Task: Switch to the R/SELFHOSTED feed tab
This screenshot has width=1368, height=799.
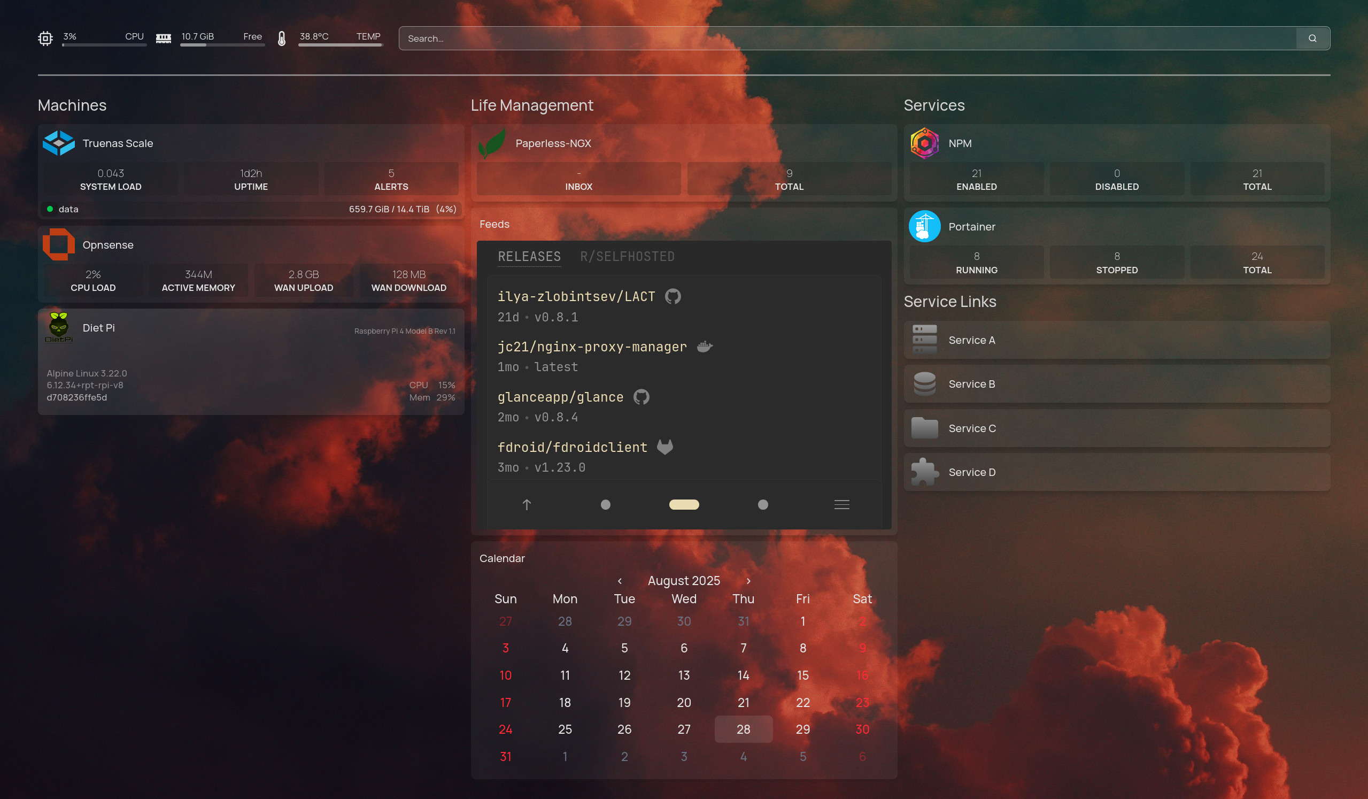Action: [627, 256]
